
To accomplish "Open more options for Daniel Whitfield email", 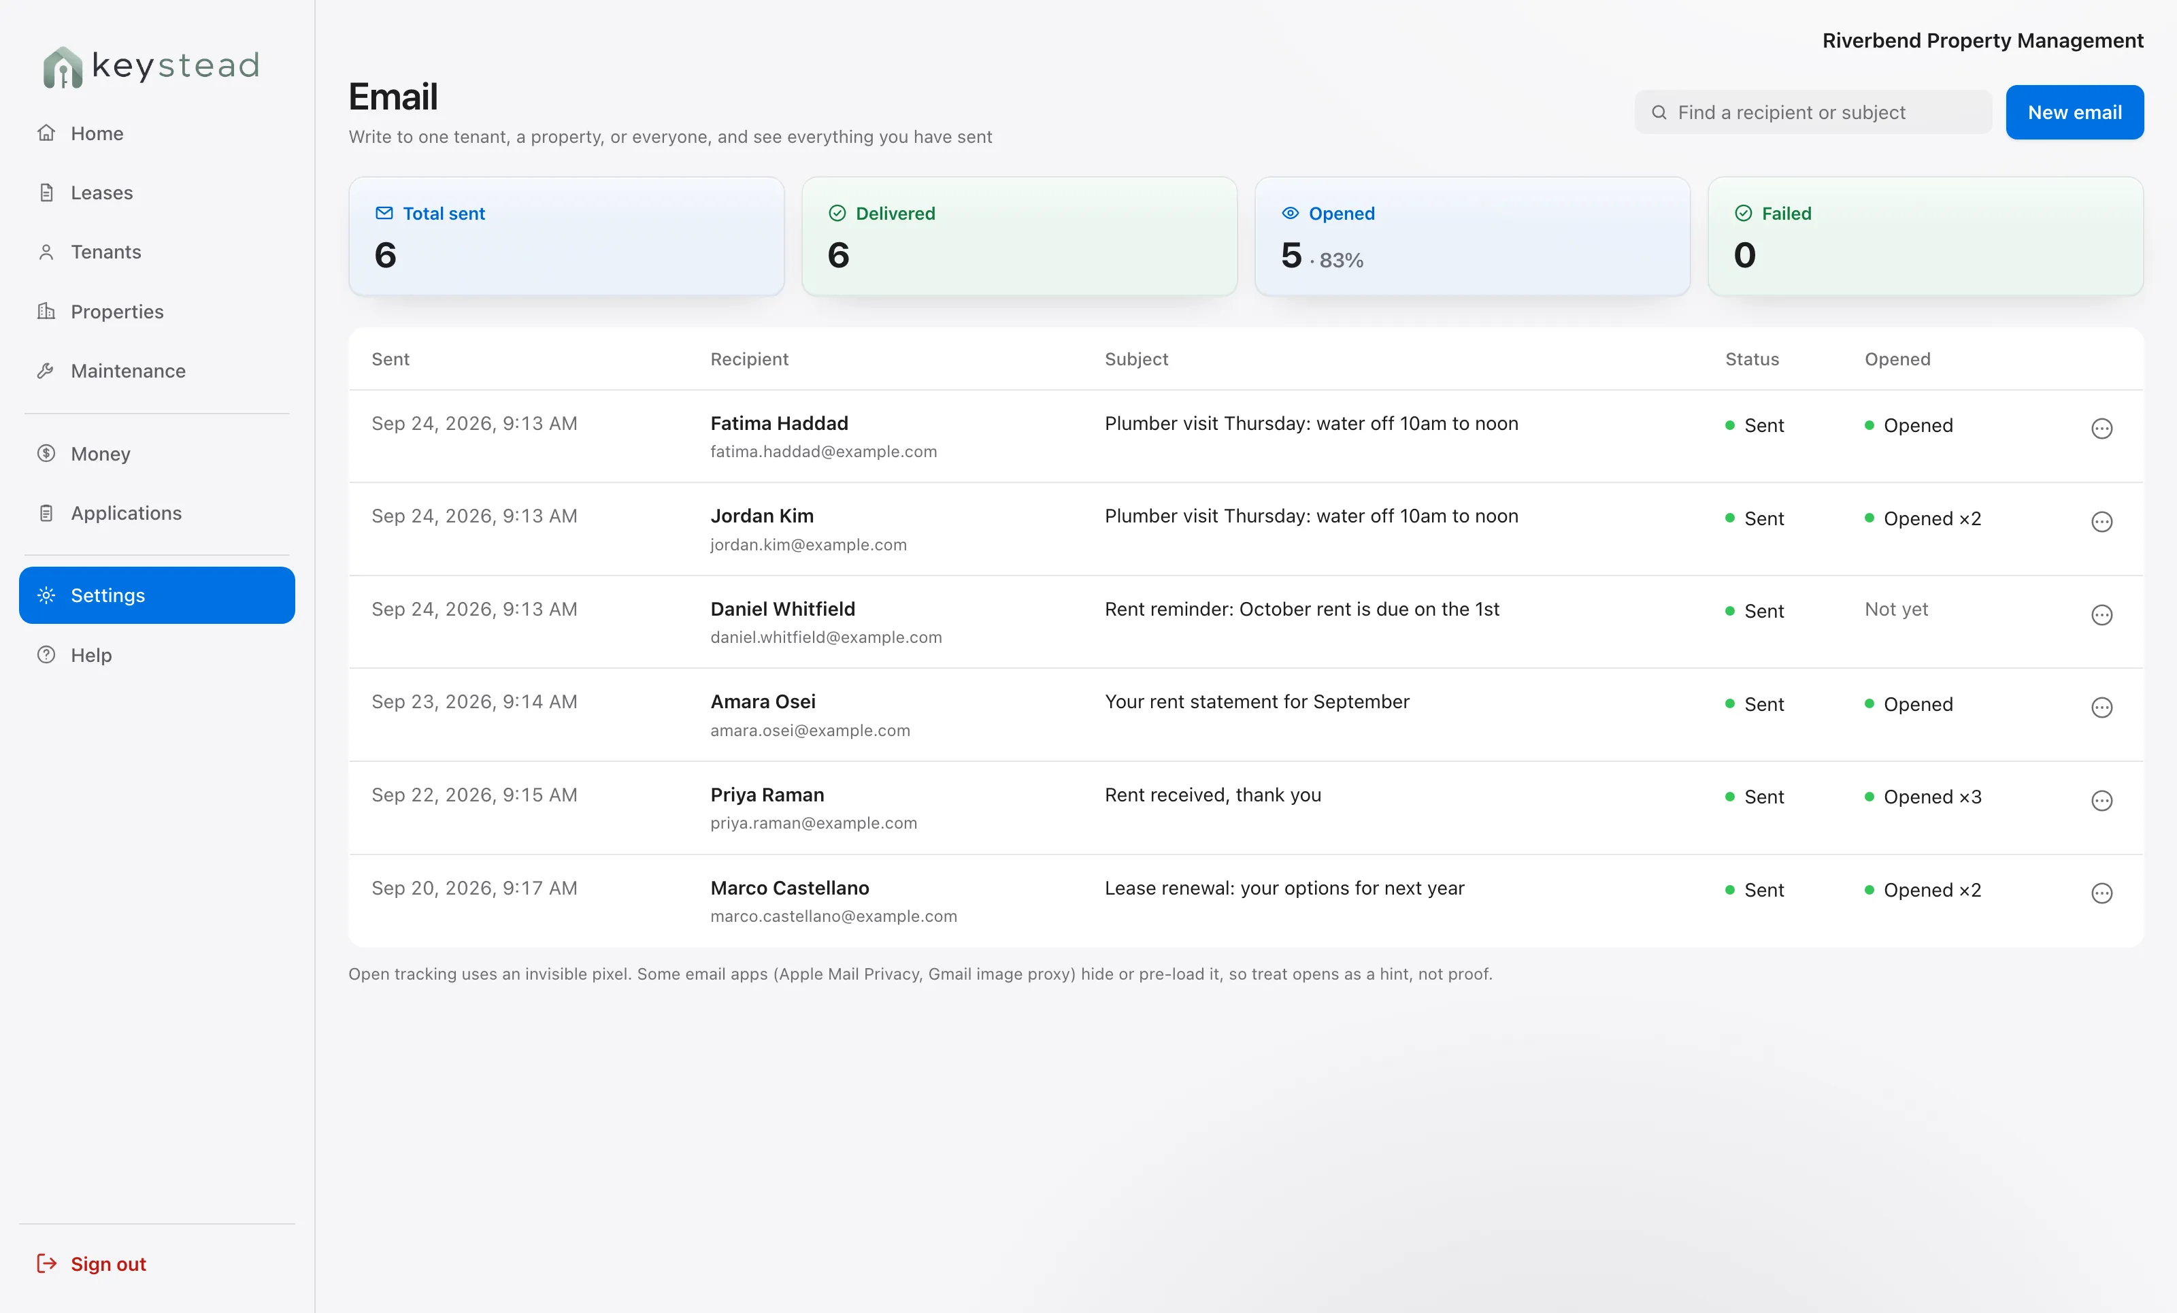I will [x=2102, y=615].
